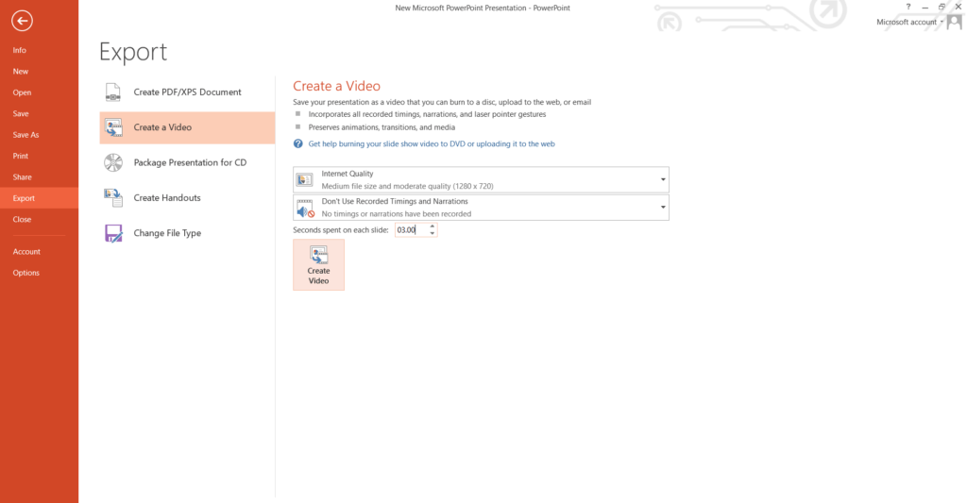Increase seconds per slide with up arrow
The width and height of the screenshot is (967, 503).
coord(433,226)
